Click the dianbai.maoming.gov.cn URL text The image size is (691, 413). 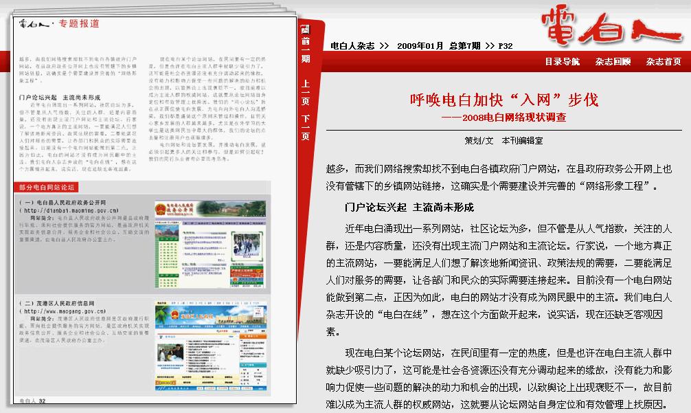72,210
